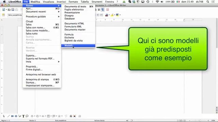Select Impostazioni stampante entry
The width and height of the screenshot is (218, 122).
[x=42, y=85]
